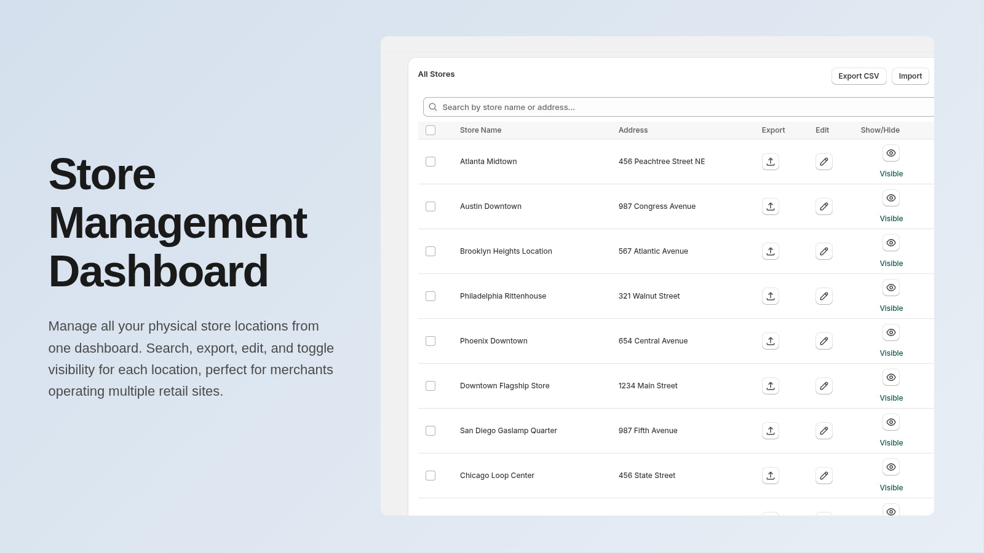Hide the San Diego Gaslamp Quarter store
Image resolution: width=984 pixels, height=553 pixels.
(891, 422)
